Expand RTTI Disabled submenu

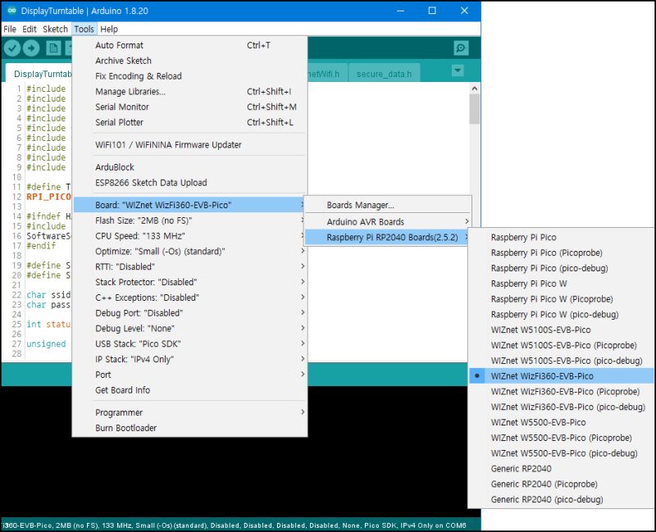point(190,267)
